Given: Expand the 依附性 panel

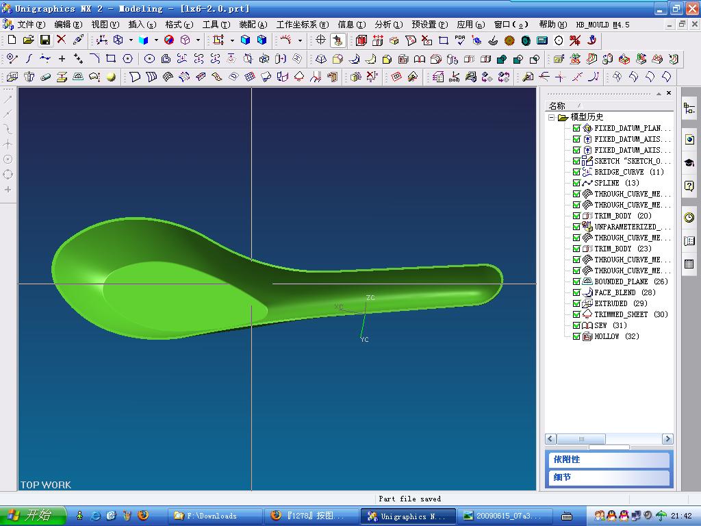Looking at the screenshot, I should [x=609, y=460].
